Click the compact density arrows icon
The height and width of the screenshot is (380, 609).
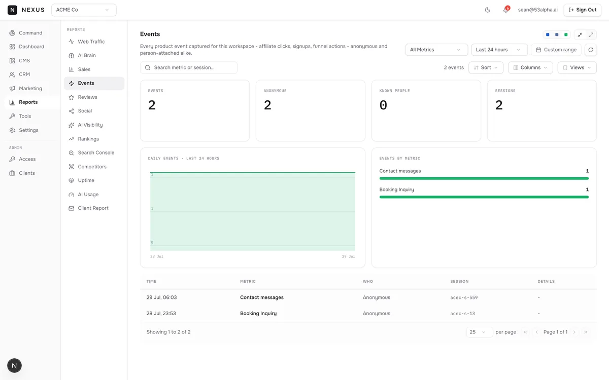(x=580, y=34)
